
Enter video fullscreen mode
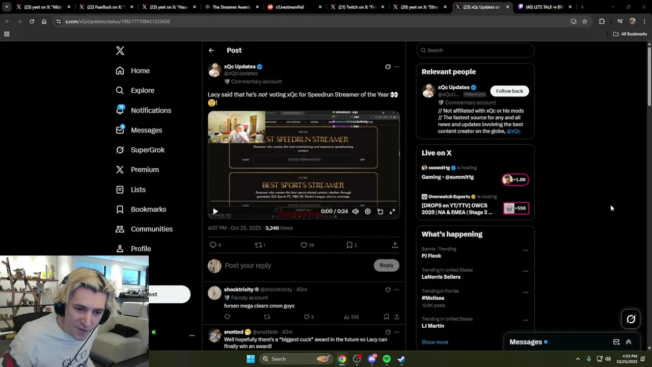point(392,212)
